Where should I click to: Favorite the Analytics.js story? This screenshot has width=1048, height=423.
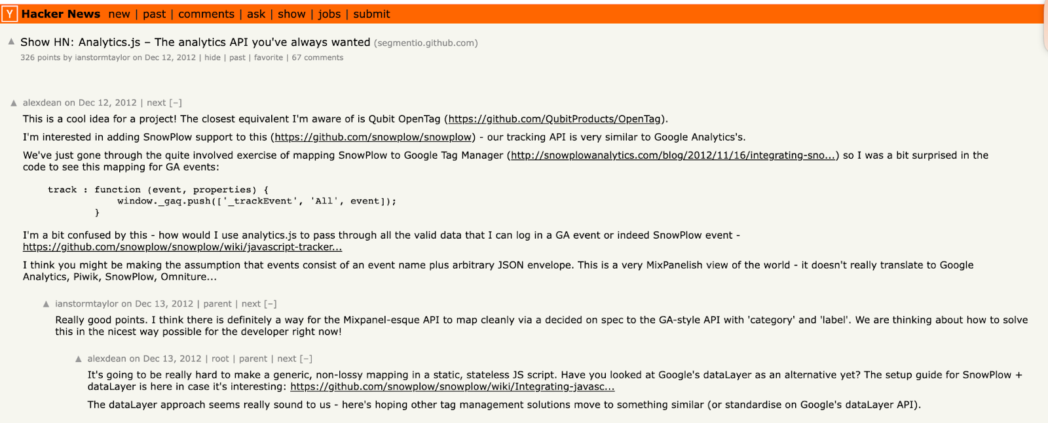coord(269,58)
